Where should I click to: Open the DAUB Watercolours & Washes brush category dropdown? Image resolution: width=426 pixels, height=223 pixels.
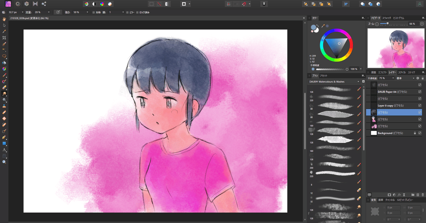(334, 82)
